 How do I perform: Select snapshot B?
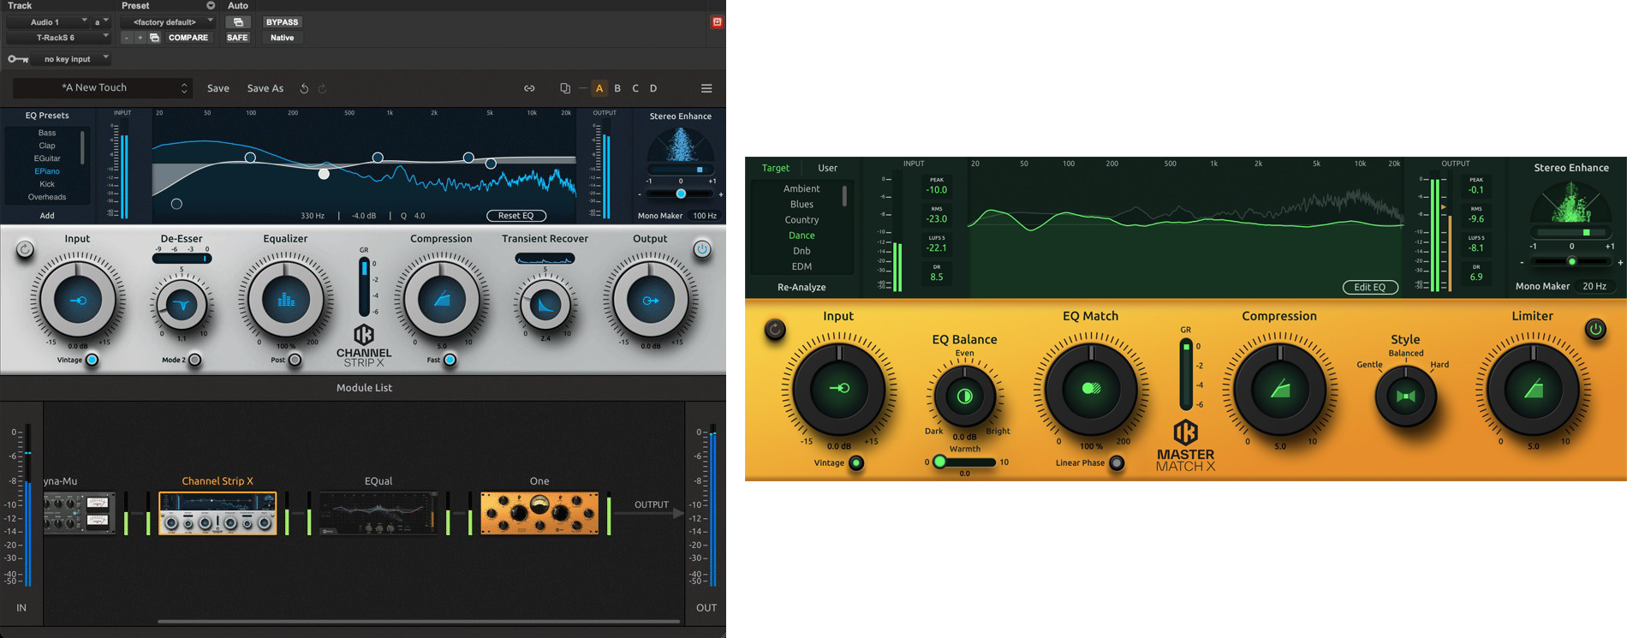pos(617,88)
